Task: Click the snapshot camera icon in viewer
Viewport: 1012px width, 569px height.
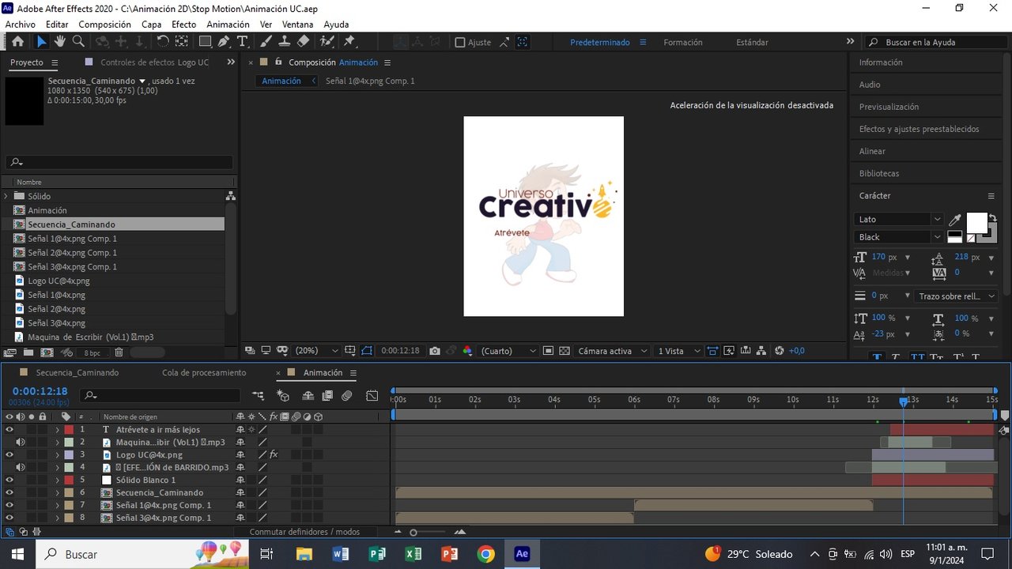Action: [436, 351]
